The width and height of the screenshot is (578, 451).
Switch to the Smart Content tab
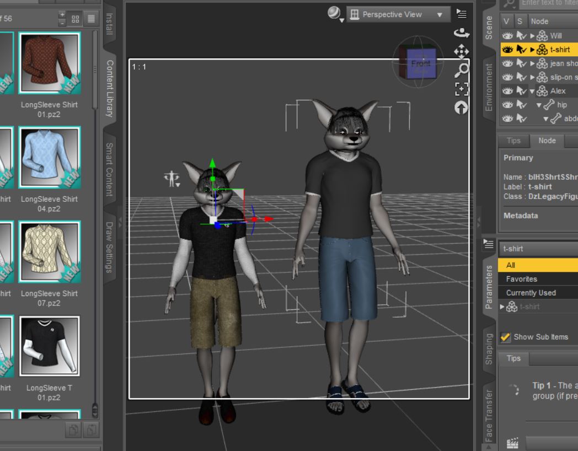click(109, 170)
